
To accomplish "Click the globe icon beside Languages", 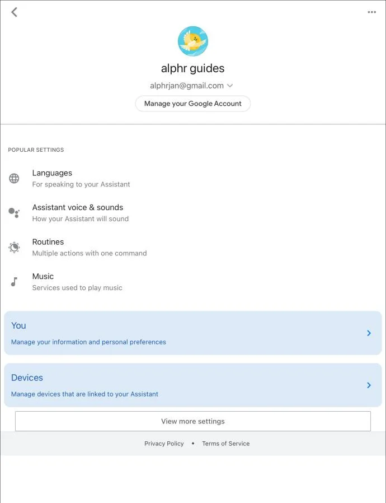I will (14, 178).
